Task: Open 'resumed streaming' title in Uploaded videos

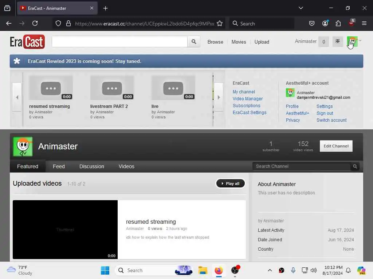Action: 151,222
